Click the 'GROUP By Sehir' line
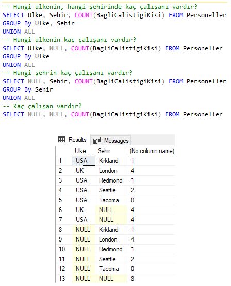This screenshot has width=231, height=286. 28,89
